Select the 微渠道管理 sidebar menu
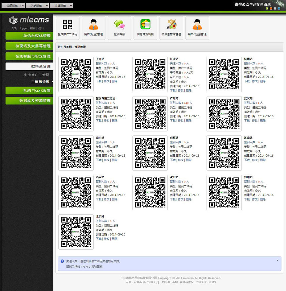 (x=29, y=67)
